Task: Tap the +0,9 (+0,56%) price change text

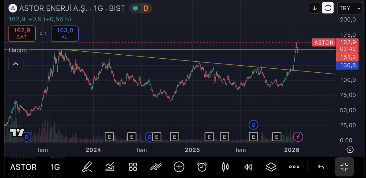Action: click(49, 19)
